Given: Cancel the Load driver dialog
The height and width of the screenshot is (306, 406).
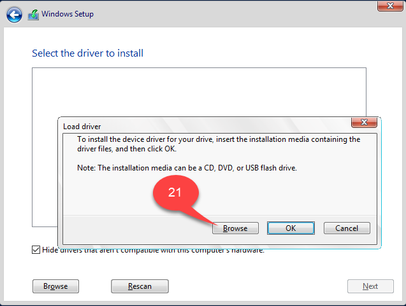Looking at the screenshot, I should coord(347,228).
